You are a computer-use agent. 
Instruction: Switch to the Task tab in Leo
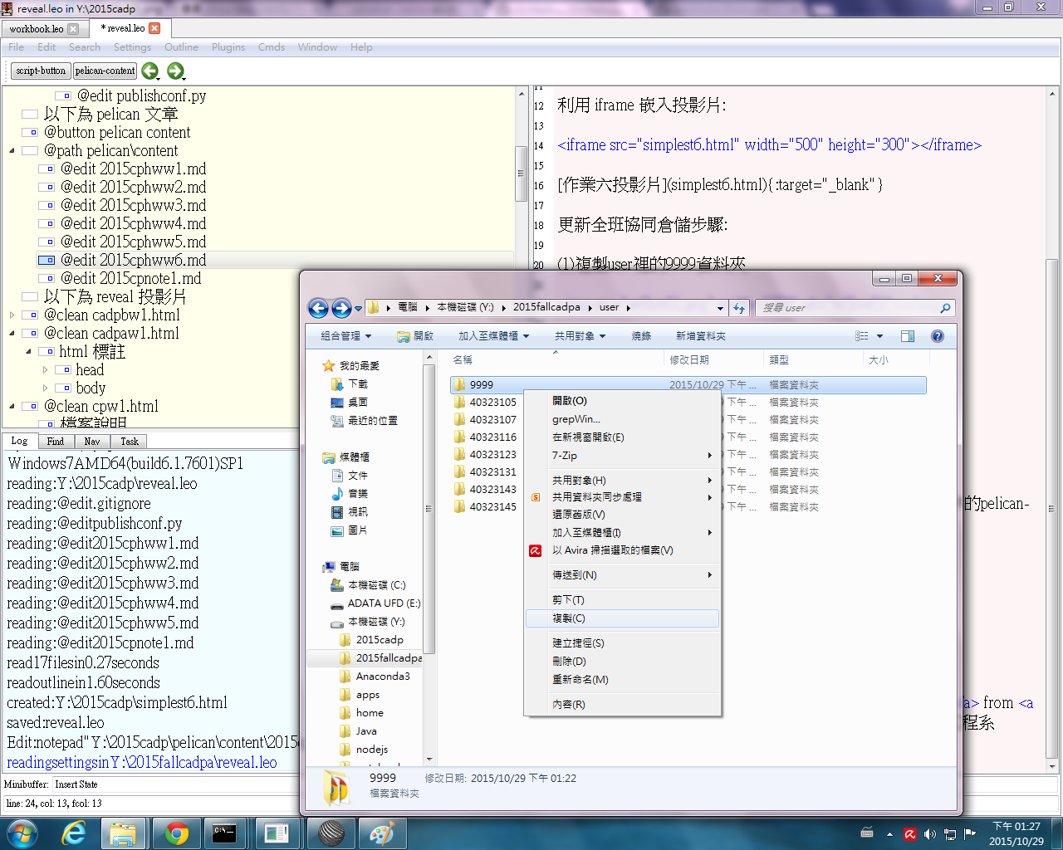click(130, 442)
